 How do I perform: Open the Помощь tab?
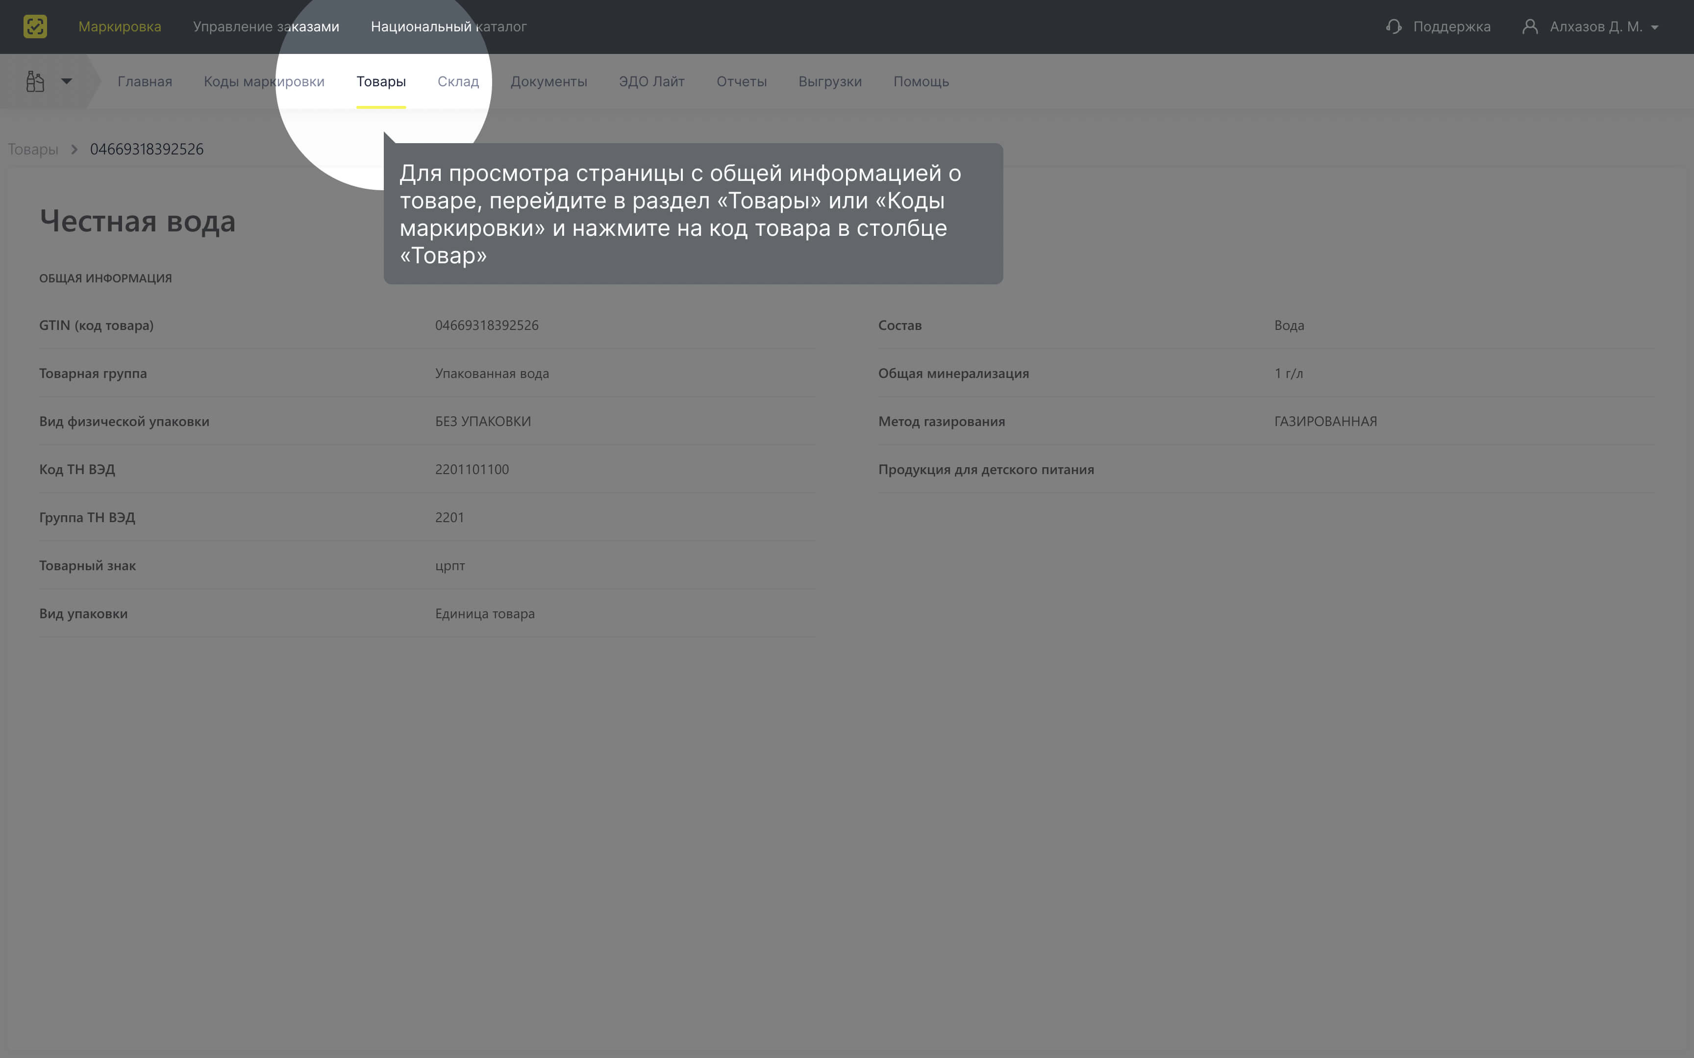pyautogui.click(x=921, y=81)
